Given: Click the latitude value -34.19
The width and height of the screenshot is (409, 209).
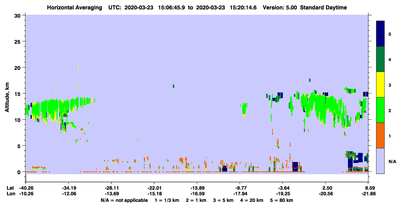Looking at the screenshot, I should (68, 188).
